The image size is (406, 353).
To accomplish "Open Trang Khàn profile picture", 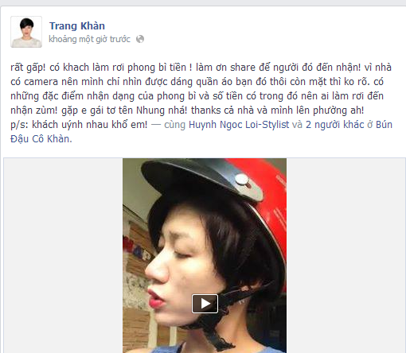I will pyautogui.click(x=26, y=32).
